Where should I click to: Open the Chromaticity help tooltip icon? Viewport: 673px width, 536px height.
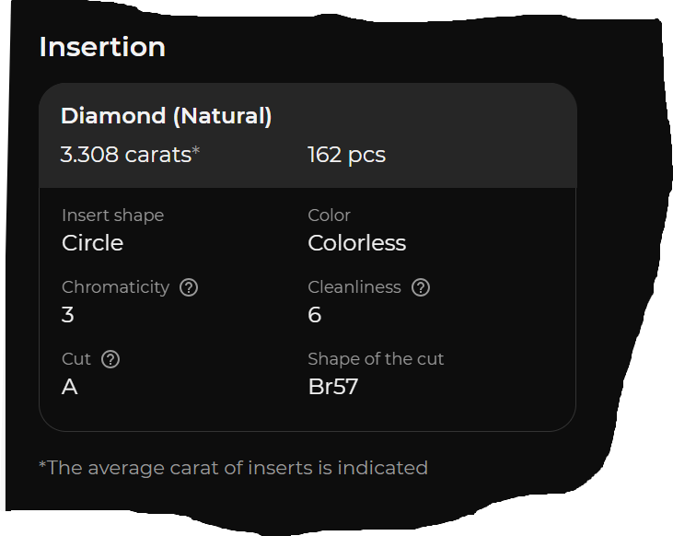point(189,287)
